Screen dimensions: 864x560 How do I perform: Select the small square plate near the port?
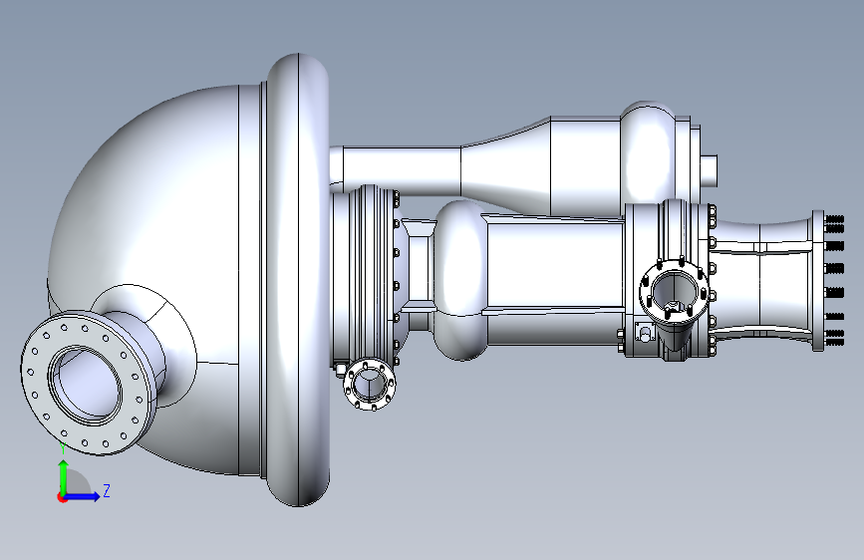pyautogui.click(x=644, y=332)
